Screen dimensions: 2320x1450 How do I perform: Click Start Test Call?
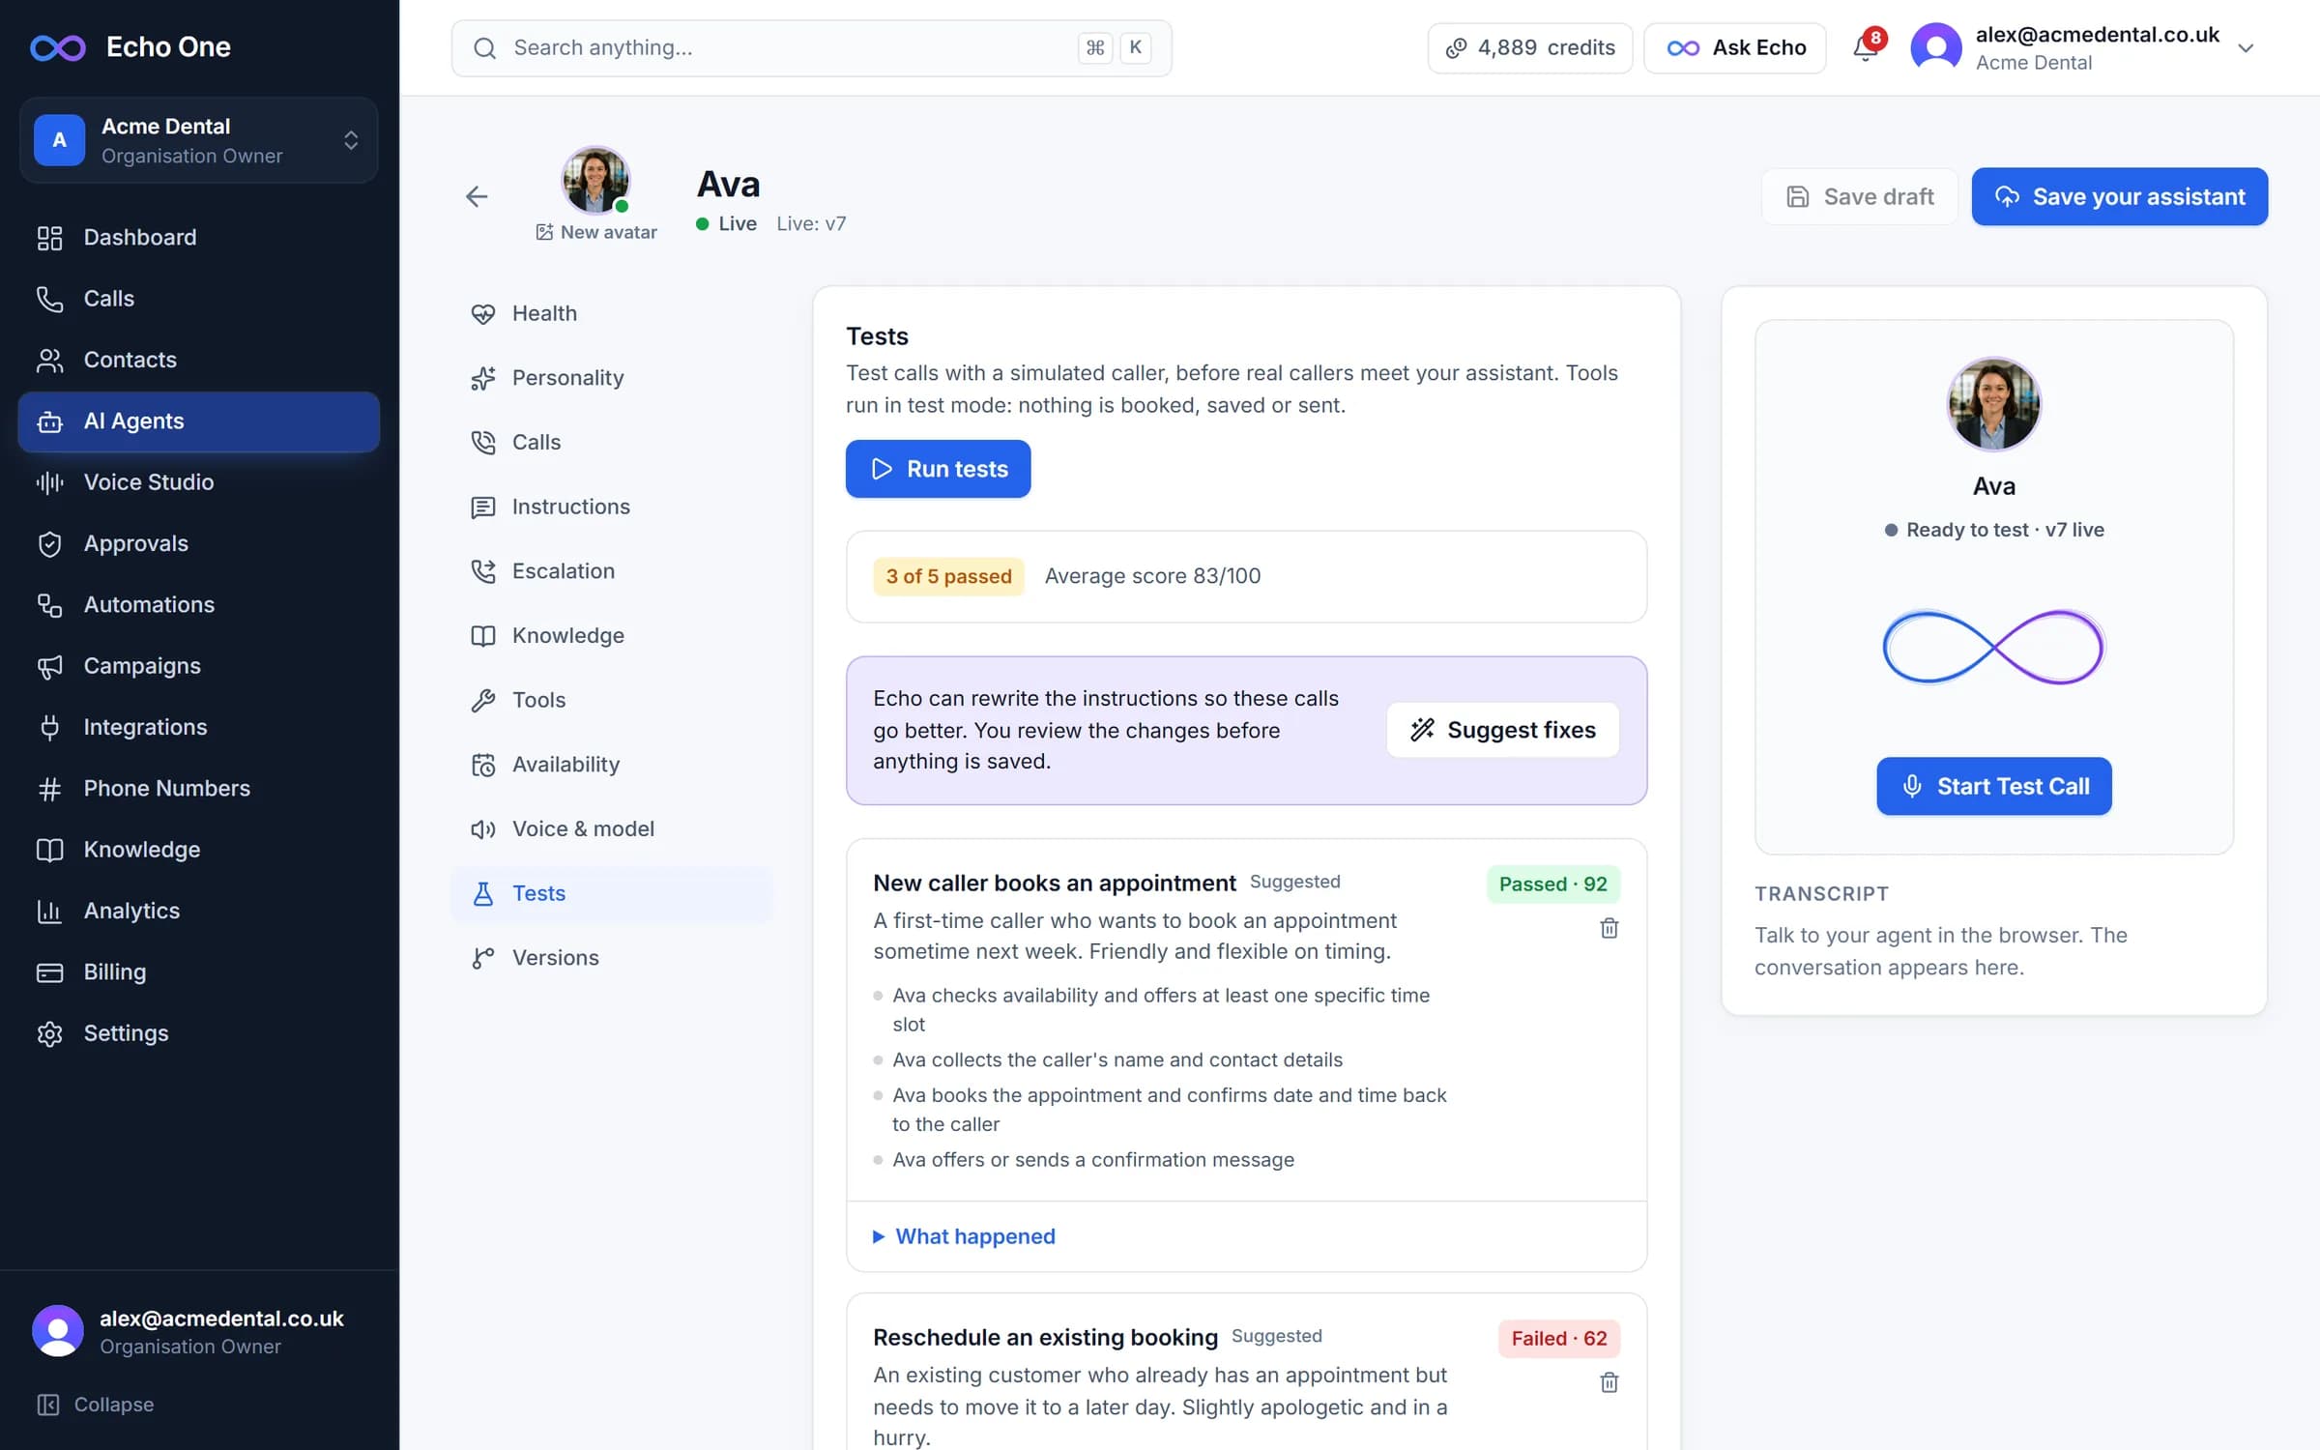pyautogui.click(x=1993, y=786)
